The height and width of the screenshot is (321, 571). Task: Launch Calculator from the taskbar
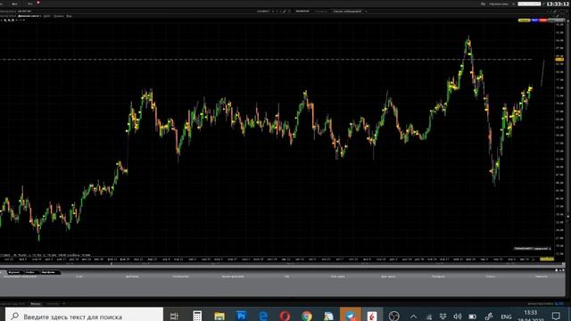click(197, 316)
